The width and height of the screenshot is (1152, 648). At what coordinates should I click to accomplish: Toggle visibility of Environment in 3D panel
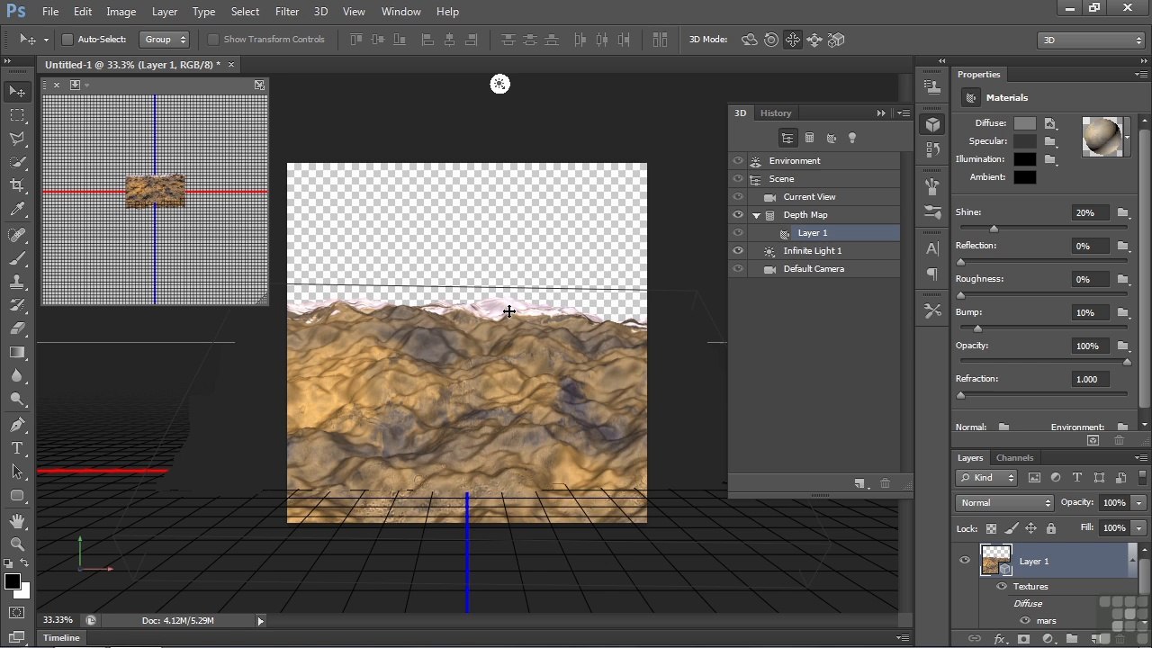(x=738, y=160)
